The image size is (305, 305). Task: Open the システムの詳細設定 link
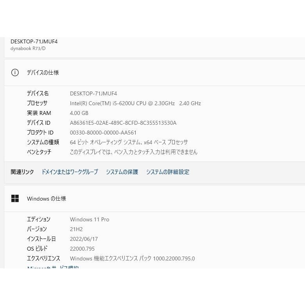point(167,172)
